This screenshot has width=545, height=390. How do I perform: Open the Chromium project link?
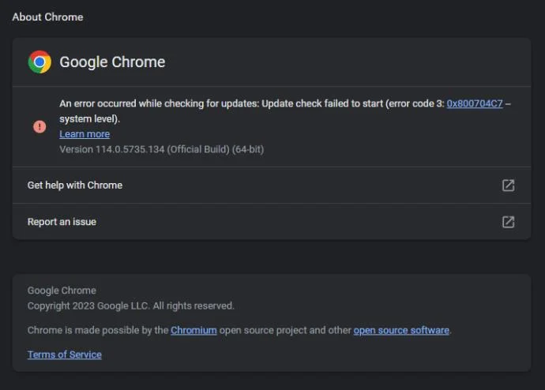pyautogui.click(x=194, y=330)
